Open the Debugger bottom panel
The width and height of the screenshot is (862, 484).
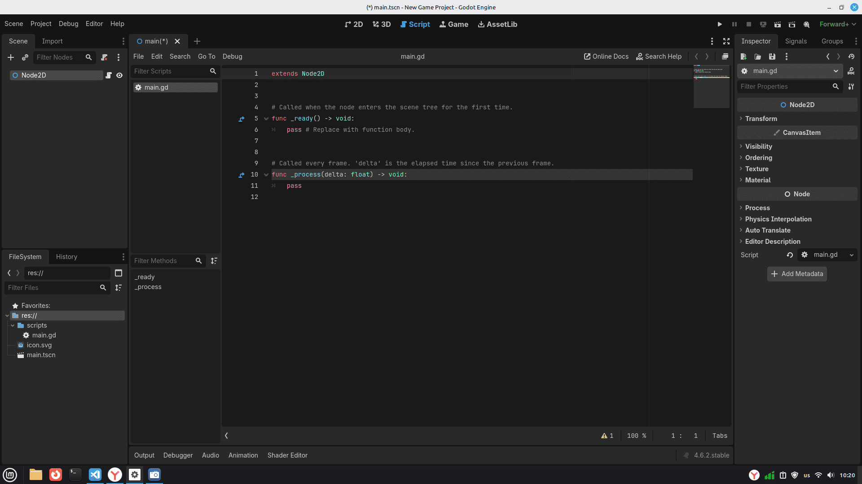[x=178, y=455]
